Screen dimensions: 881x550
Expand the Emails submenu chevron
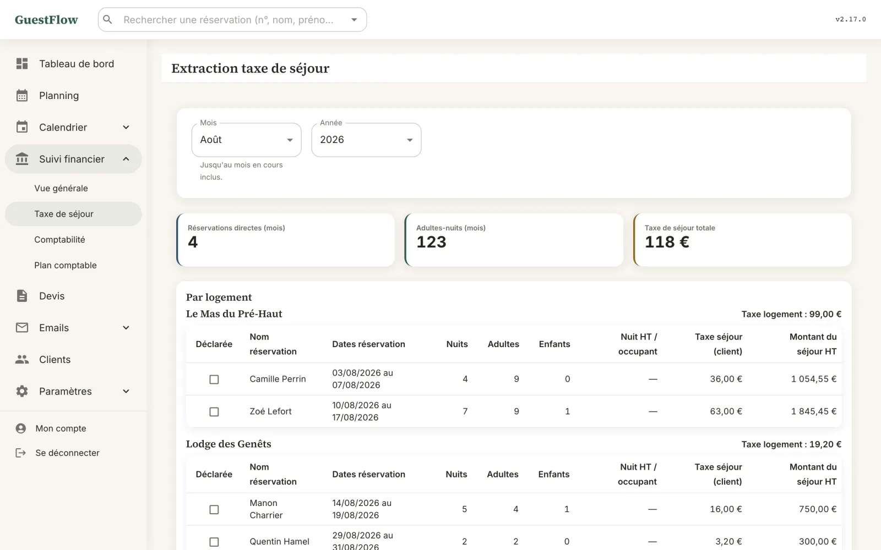[126, 328]
